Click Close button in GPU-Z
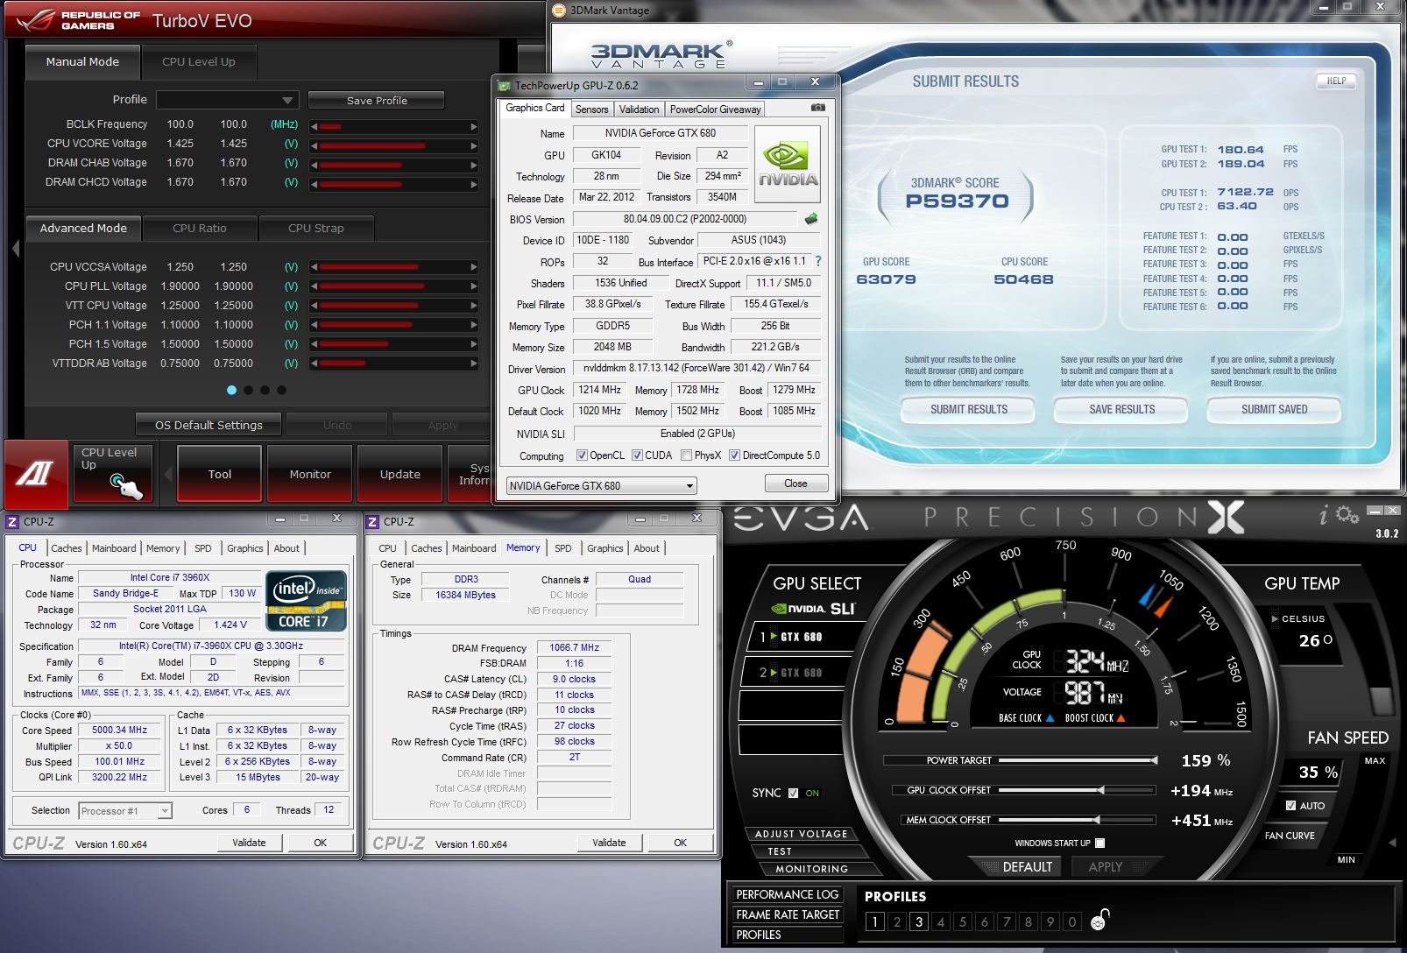The height and width of the screenshot is (953, 1407). pyautogui.click(x=795, y=484)
